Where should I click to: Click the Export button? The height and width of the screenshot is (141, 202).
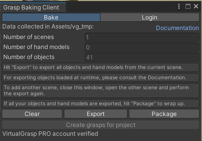click(x=95, y=114)
